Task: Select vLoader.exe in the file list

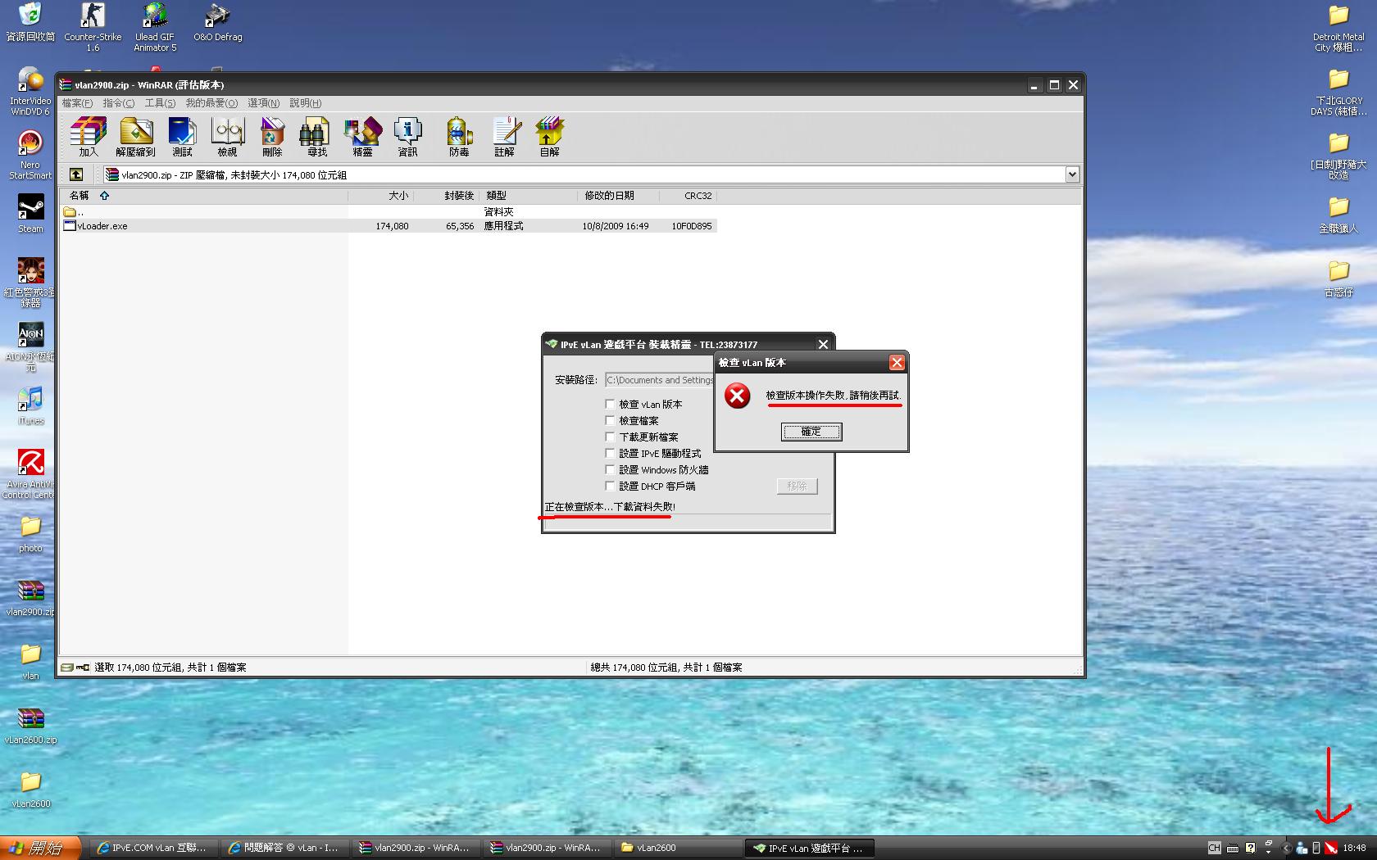Action: pos(102,226)
